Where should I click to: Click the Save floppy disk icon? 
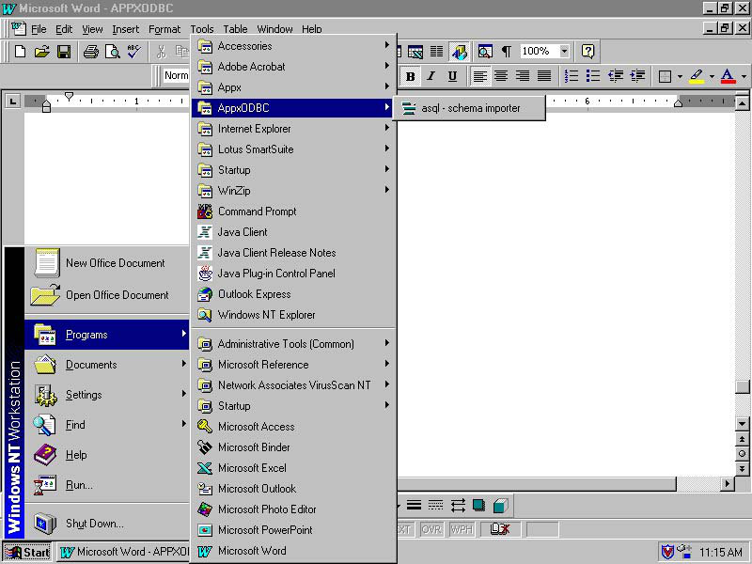64,52
